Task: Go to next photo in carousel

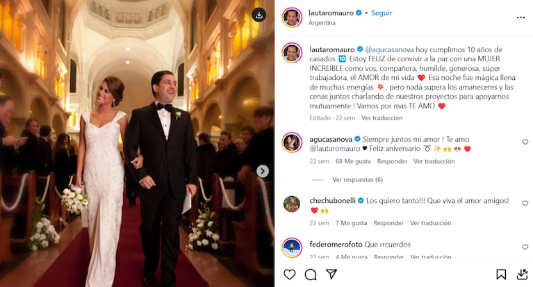Action: click(x=262, y=171)
